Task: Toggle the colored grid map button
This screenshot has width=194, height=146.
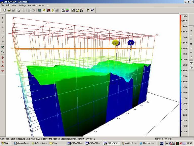Action: pos(68,10)
